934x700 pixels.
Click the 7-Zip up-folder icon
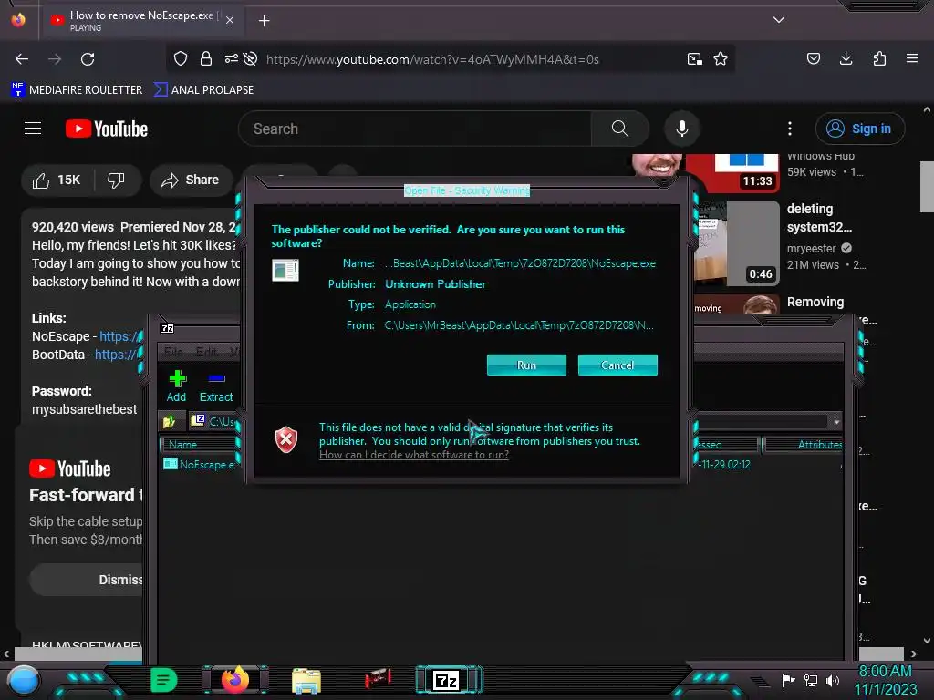pyautogui.click(x=169, y=422)
